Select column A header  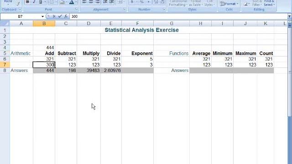point(21,23)
